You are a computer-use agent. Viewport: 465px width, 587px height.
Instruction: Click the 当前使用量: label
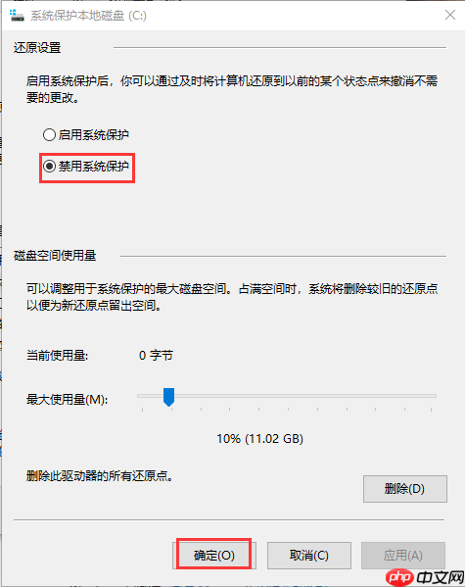(x=57, y=356)
